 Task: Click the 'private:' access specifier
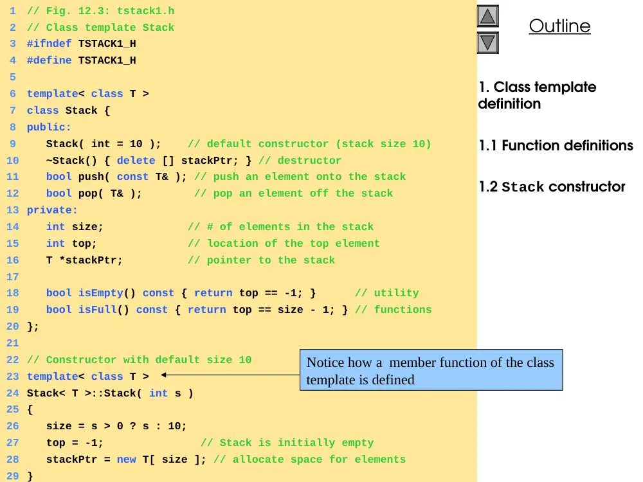(52, 210)
